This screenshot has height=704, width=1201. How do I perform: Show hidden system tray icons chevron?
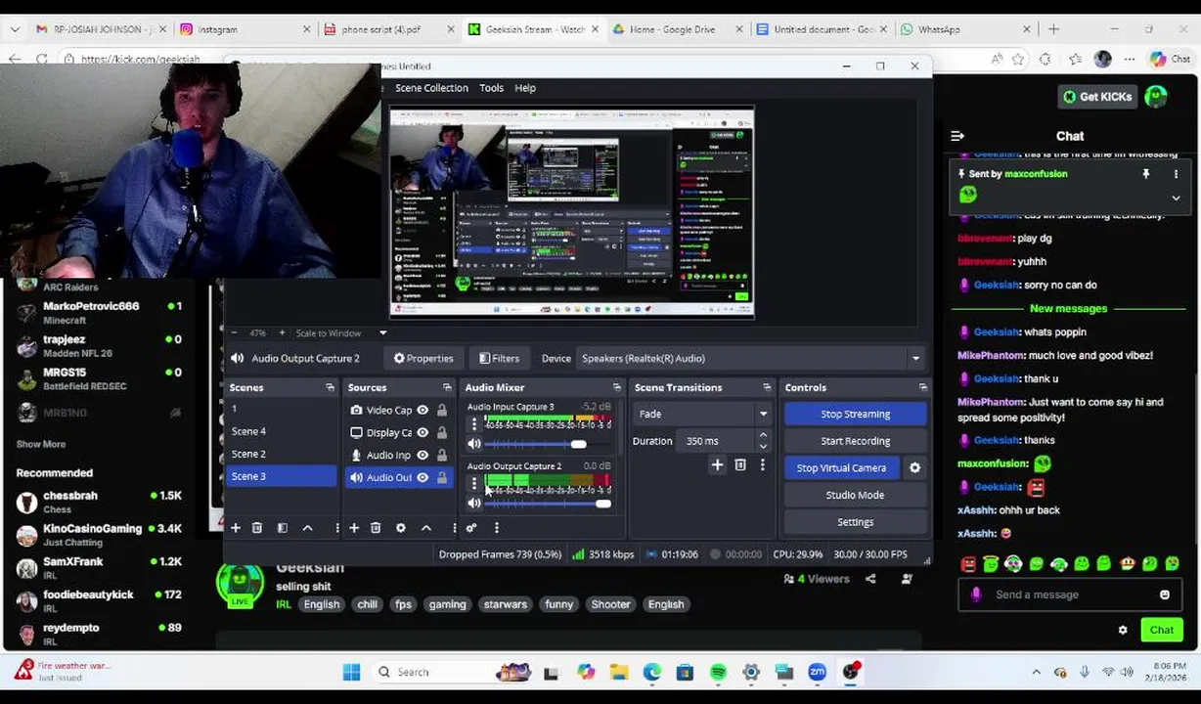pos(1037,672)
